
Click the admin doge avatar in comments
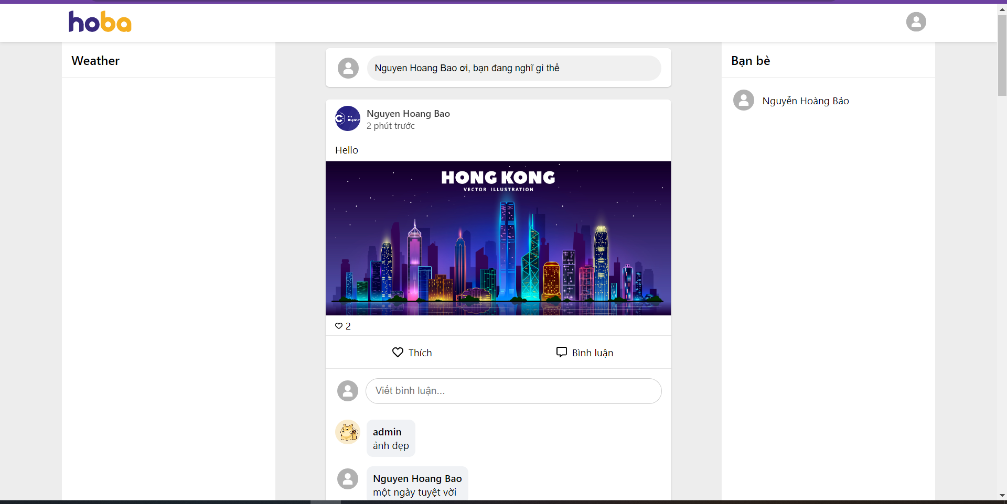click(348, 432)
